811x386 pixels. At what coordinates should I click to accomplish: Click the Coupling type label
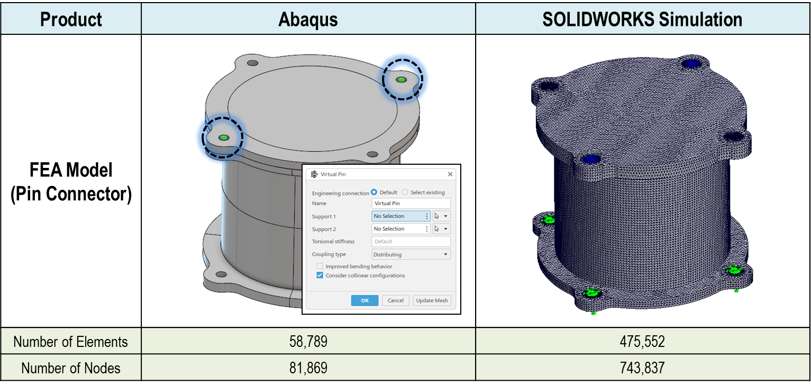[329, 255]
